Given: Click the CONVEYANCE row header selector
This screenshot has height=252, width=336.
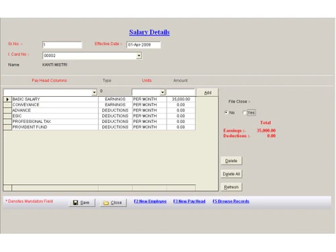Looking at the screenshot, I should click(x=7, y=105).
